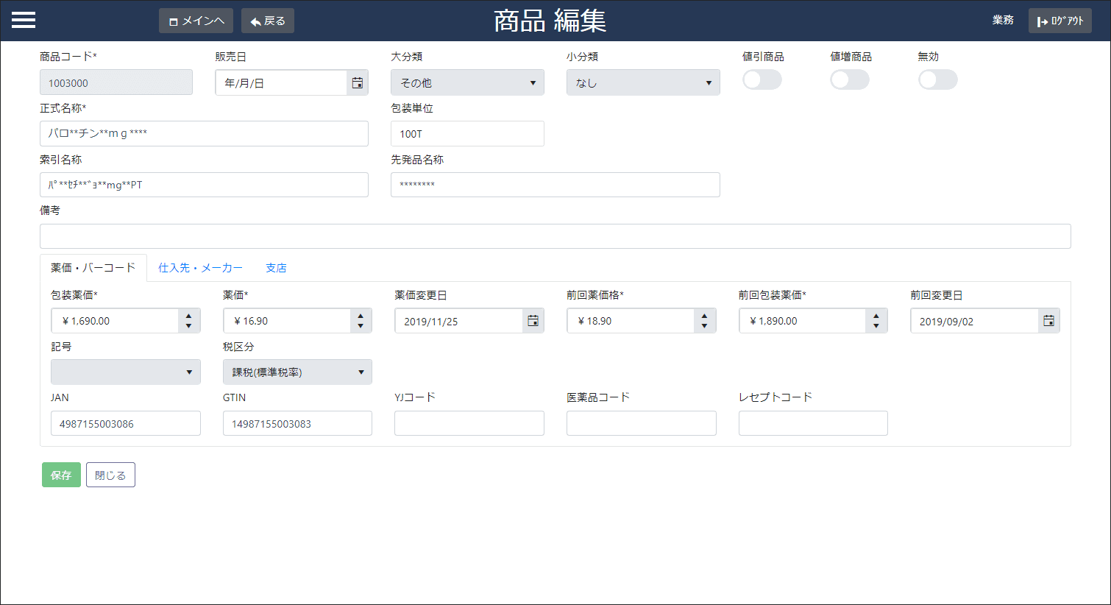Decrease 包装薬価 with down arrow
1111x605 pixels.
point(189,326)
